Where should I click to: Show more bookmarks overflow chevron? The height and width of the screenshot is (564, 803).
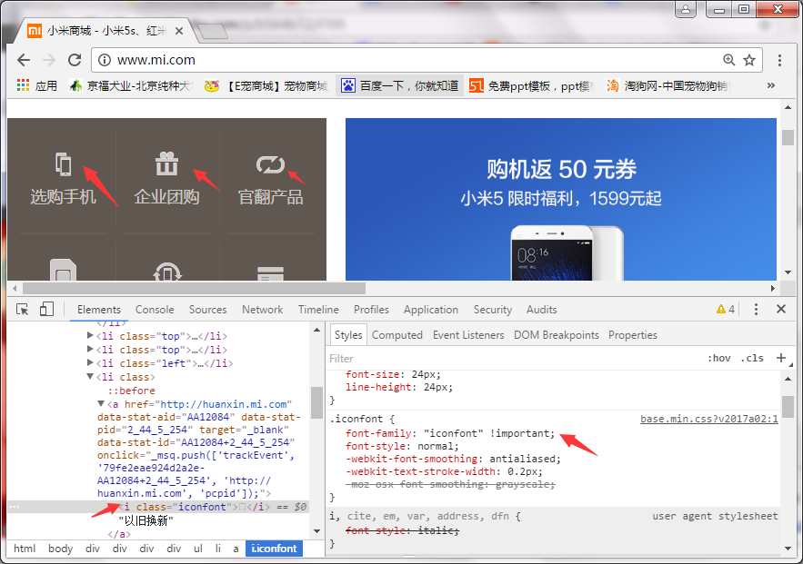771,85
